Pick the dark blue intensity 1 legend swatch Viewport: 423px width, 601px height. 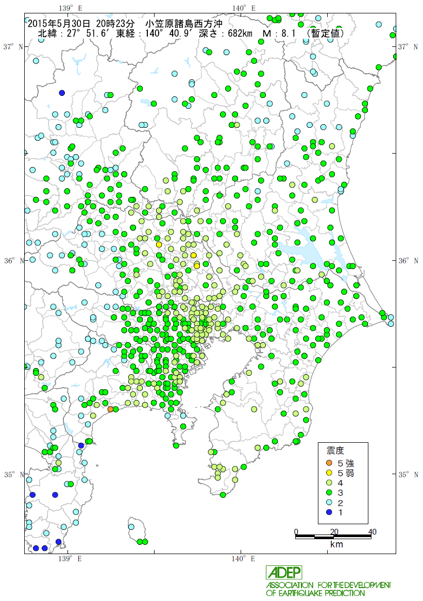pos(329,512)
